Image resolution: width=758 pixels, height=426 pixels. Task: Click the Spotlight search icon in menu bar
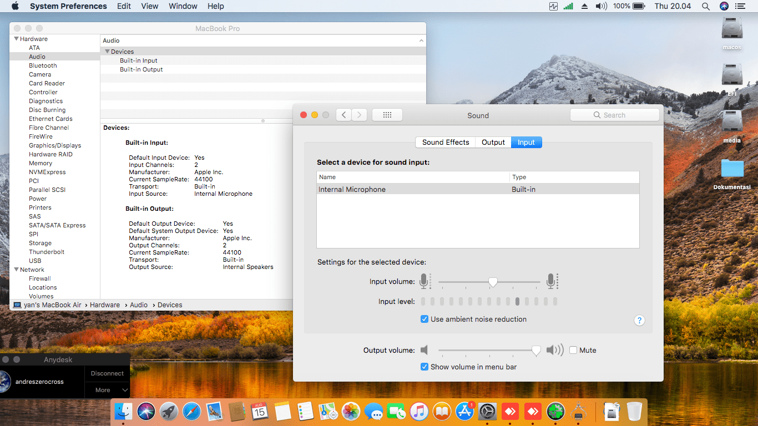click(x=705, y=6)
